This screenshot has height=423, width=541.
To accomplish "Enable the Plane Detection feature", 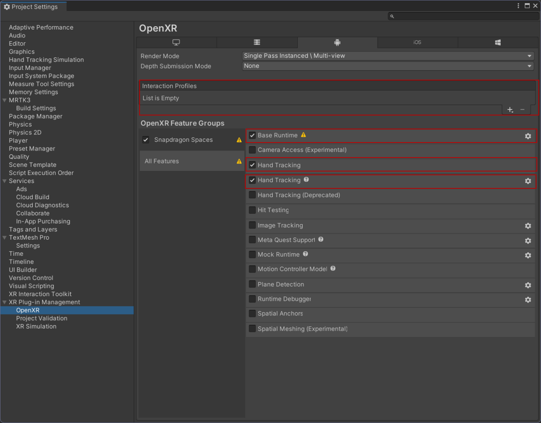I will tap(252, 284).
